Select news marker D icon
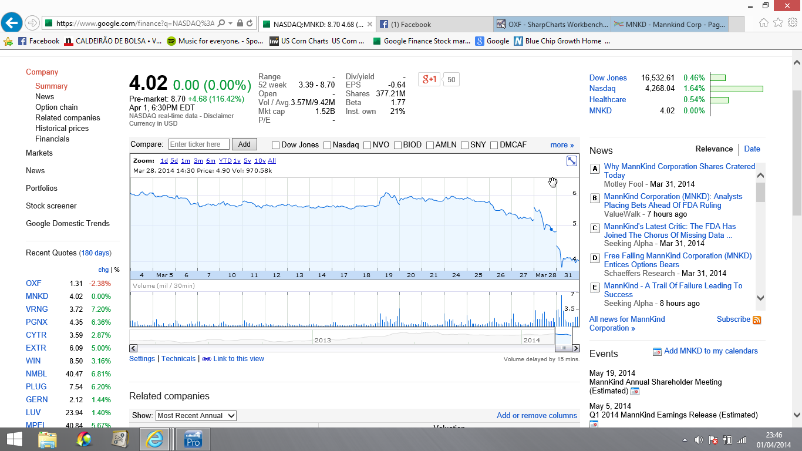Viewport: 802px width, 451px height. point(595,258)
